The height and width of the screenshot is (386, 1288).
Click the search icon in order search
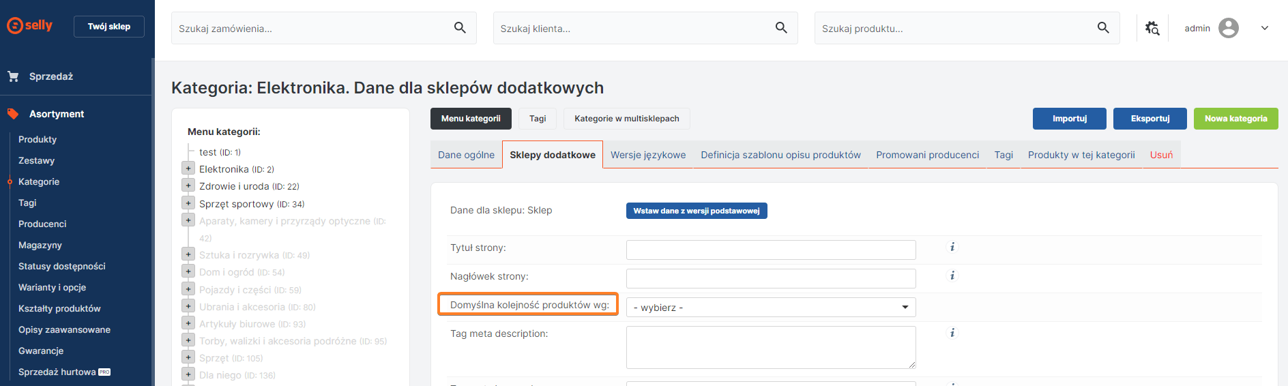coord(460,28)
